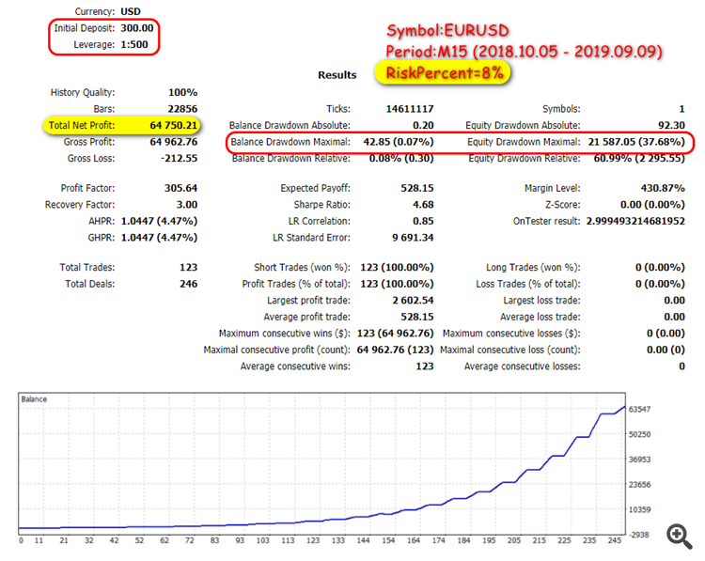Select Average consecutive wins value 123
This screenshot has height=561, width=705.
point(425,366)
